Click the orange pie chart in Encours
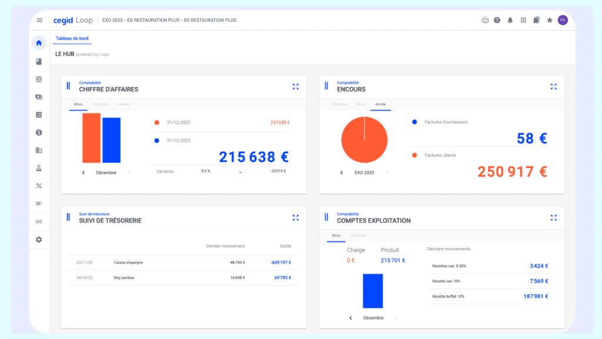Viewport: 602px width, 339px height. pyautogui.click(x=364, y=140)
